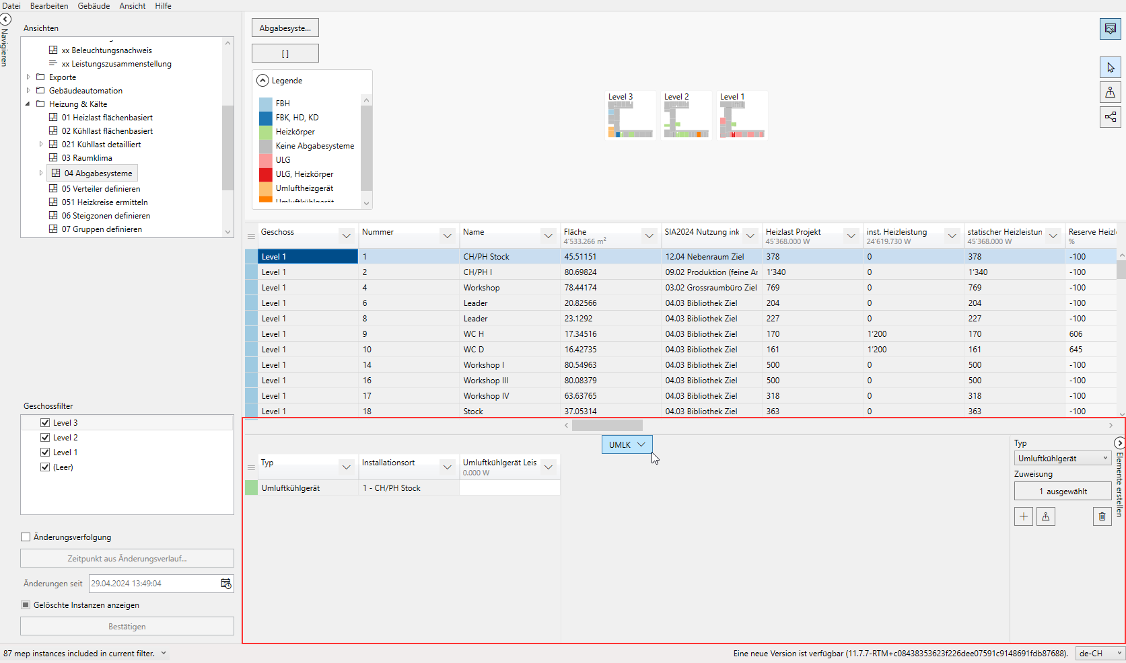
Task: Collapse the Elemente erstellen panel
Action: [1119, 443]
